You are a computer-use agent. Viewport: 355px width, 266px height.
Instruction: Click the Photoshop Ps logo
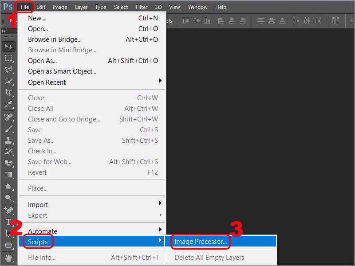(8, 7)
